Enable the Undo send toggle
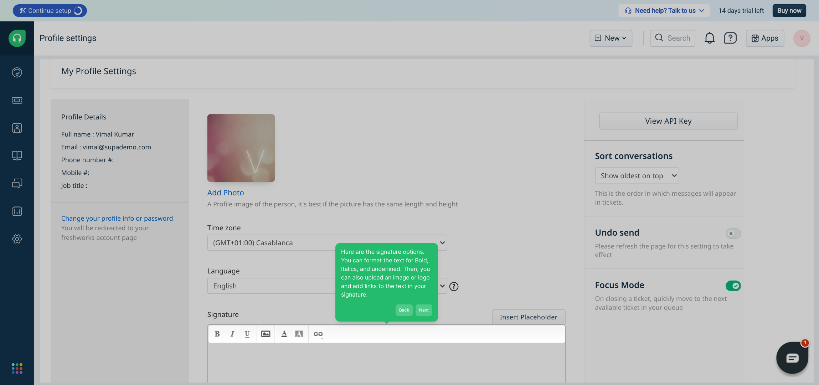 [733, 233]
